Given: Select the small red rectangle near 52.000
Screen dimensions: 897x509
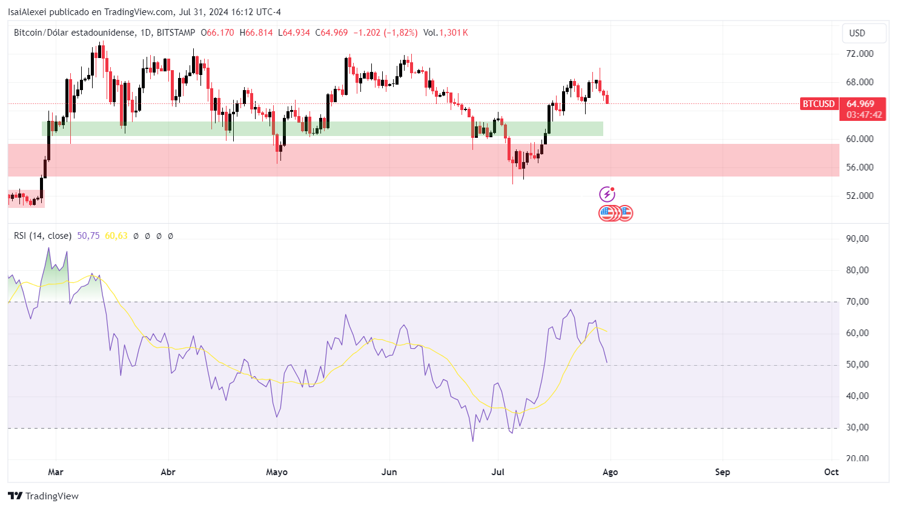Looking at the screenshot, I should pyautogui.click(x=26, y=198).
